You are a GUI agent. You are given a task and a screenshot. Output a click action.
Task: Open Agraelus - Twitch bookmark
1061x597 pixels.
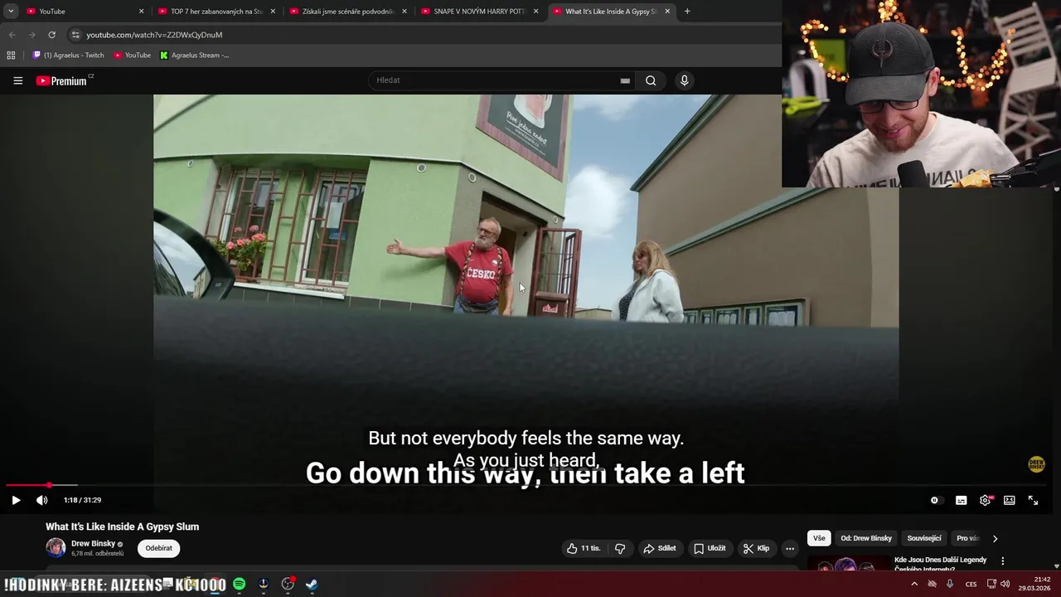[x=69, y=56]
